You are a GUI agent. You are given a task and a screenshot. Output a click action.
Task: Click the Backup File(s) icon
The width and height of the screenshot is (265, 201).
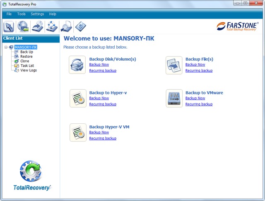pyautogui.click(x=174, y=65)
